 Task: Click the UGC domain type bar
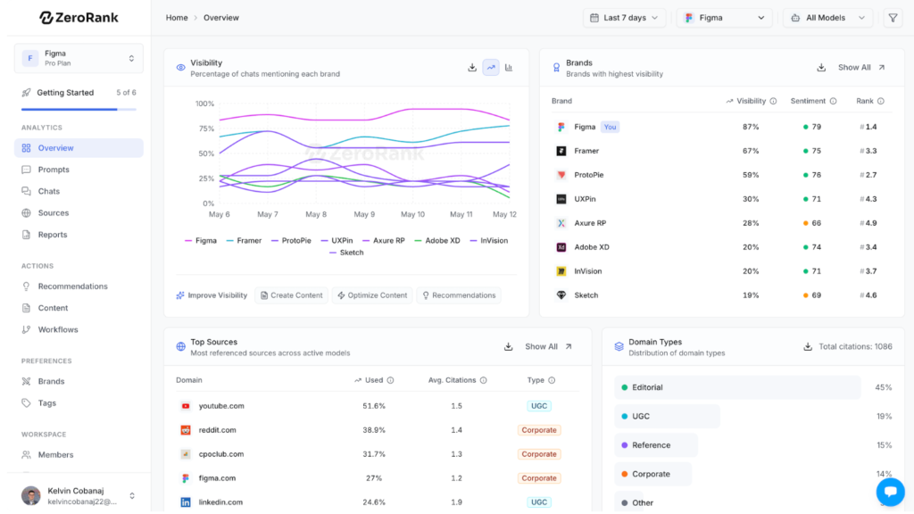[x=668, y=416]
